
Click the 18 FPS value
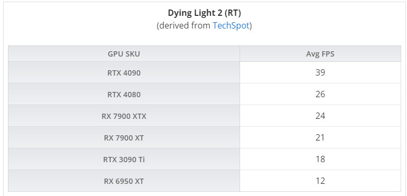pos(320,159)
